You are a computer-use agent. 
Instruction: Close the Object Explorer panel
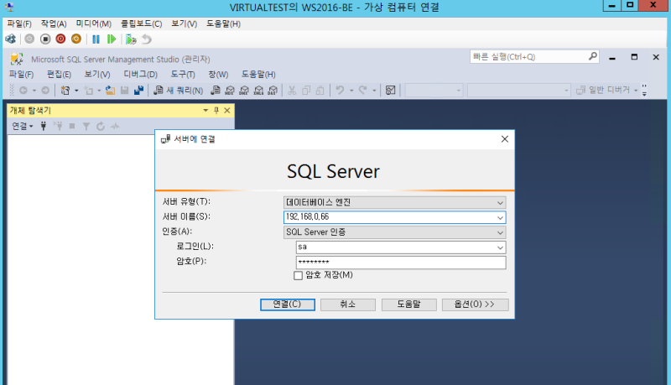[227, 111]
